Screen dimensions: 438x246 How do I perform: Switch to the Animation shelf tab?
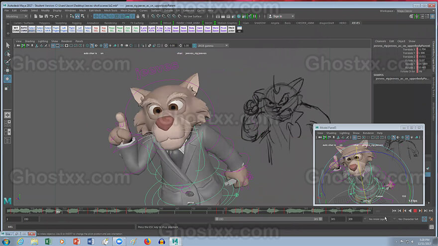click(93, 23)
